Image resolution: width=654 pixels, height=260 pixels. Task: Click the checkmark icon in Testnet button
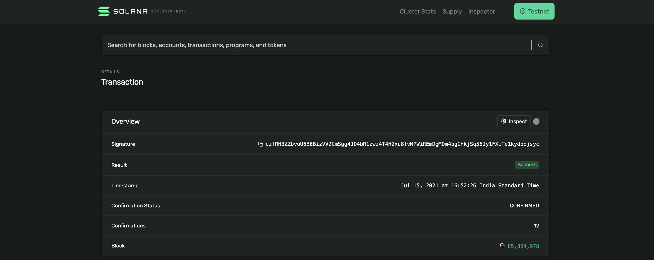point(522,11)
